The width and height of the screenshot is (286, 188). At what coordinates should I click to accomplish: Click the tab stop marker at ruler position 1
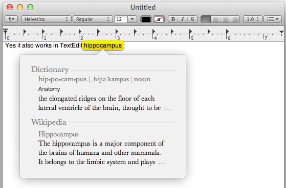pos(43,32)
